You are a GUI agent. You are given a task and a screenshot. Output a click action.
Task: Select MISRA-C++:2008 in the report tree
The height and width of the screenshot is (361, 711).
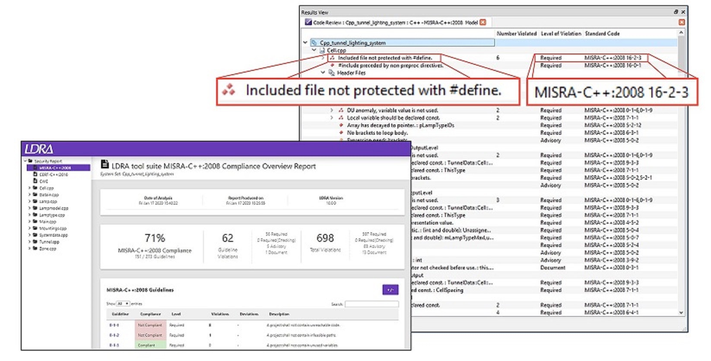click(x=58, y=168)
